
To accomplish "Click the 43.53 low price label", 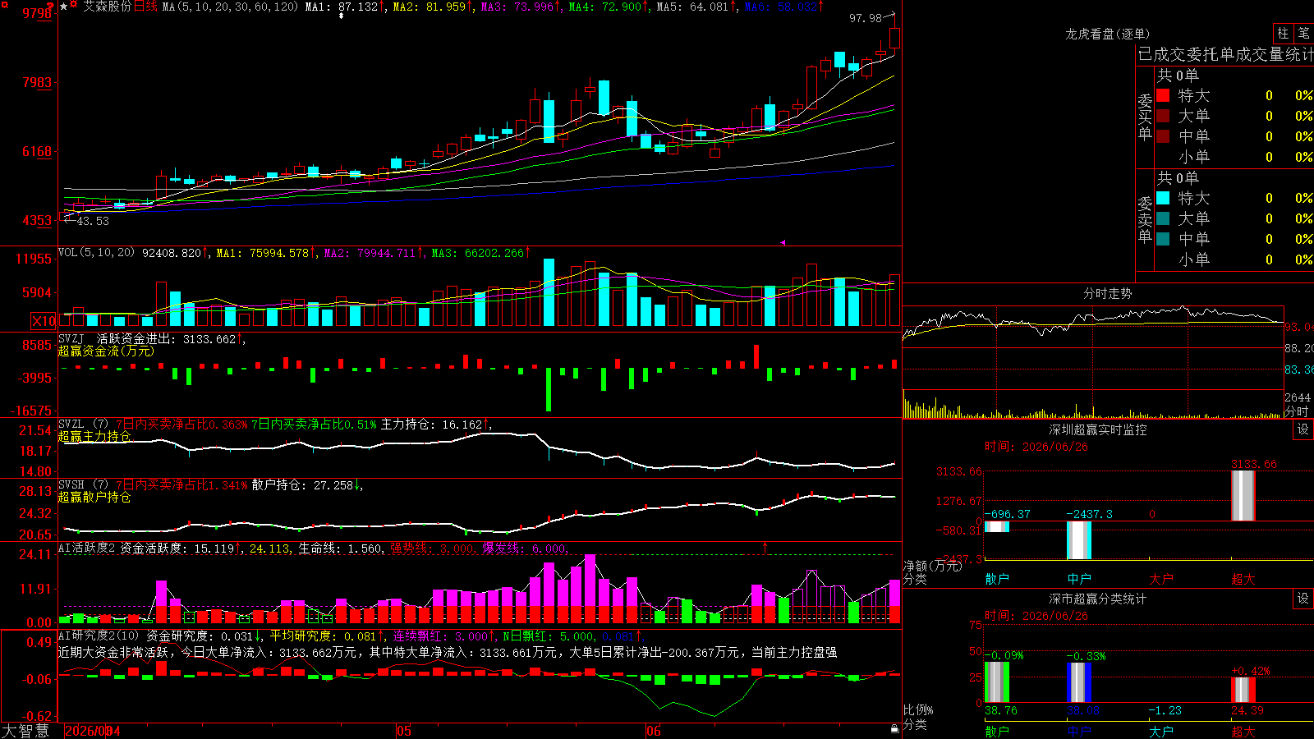I will pyautogui.click(x=93, y=221).
